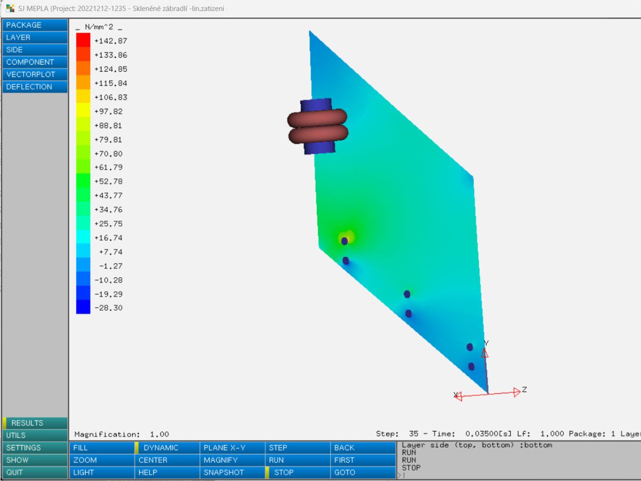Choose the COMPONENT button
This screenshot has height=481, width=641.
click(35, 62)
